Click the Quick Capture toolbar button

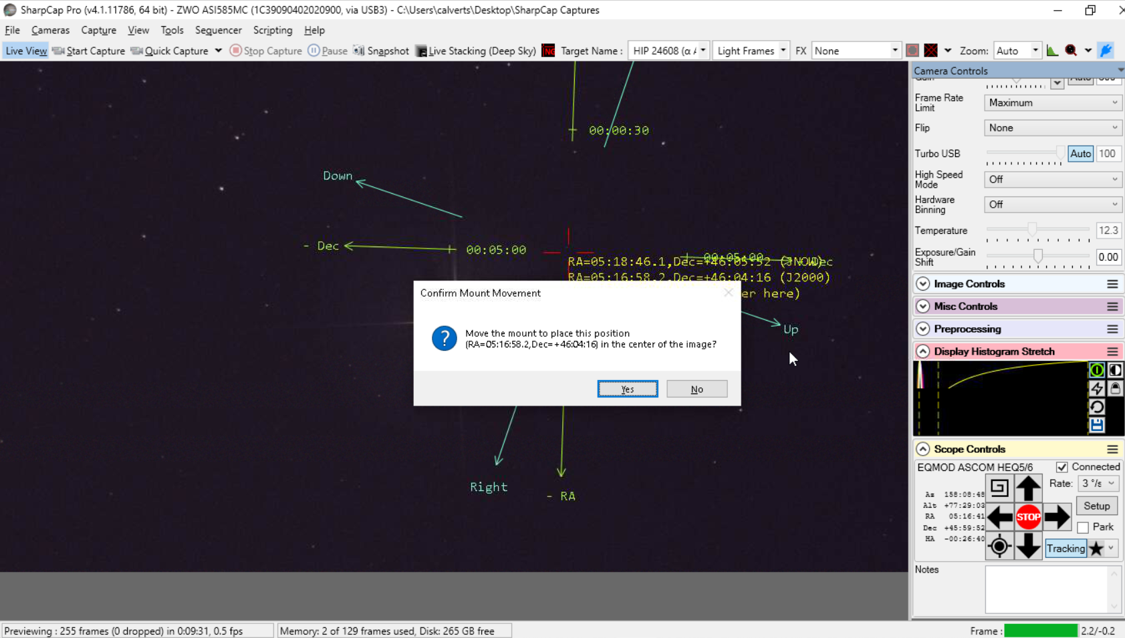[x=170, y=51]
